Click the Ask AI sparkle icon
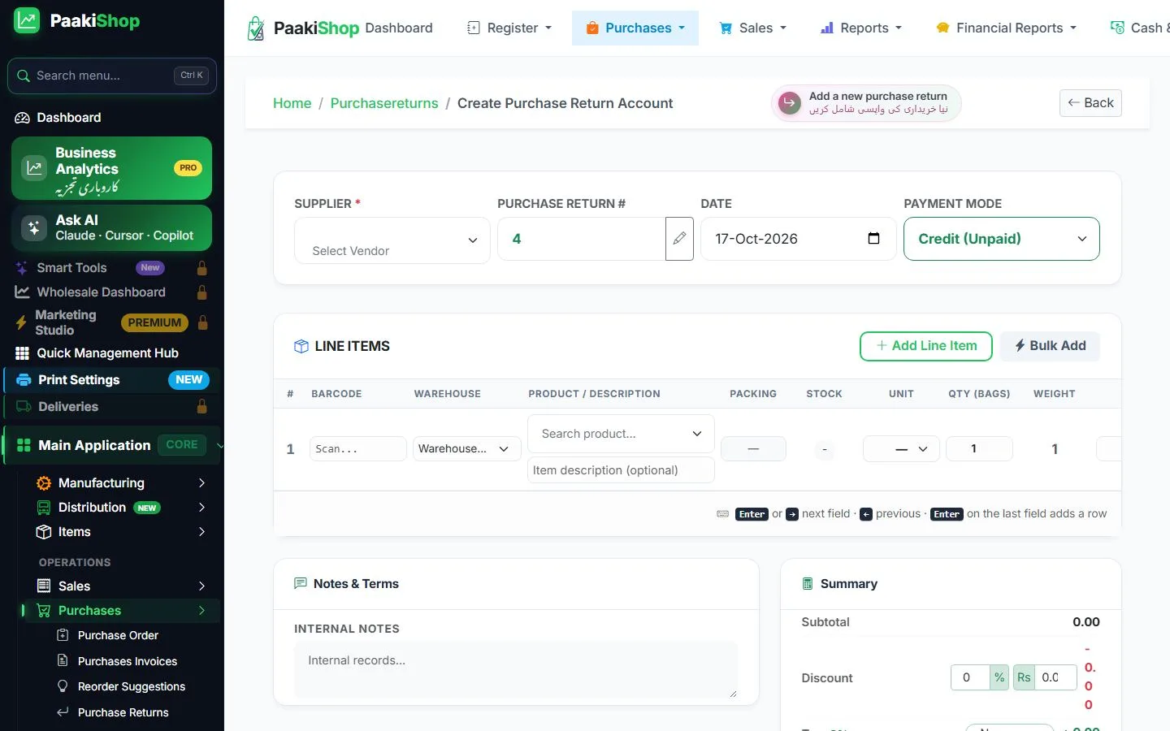1170x731 pixels. [x=34, y=228]
